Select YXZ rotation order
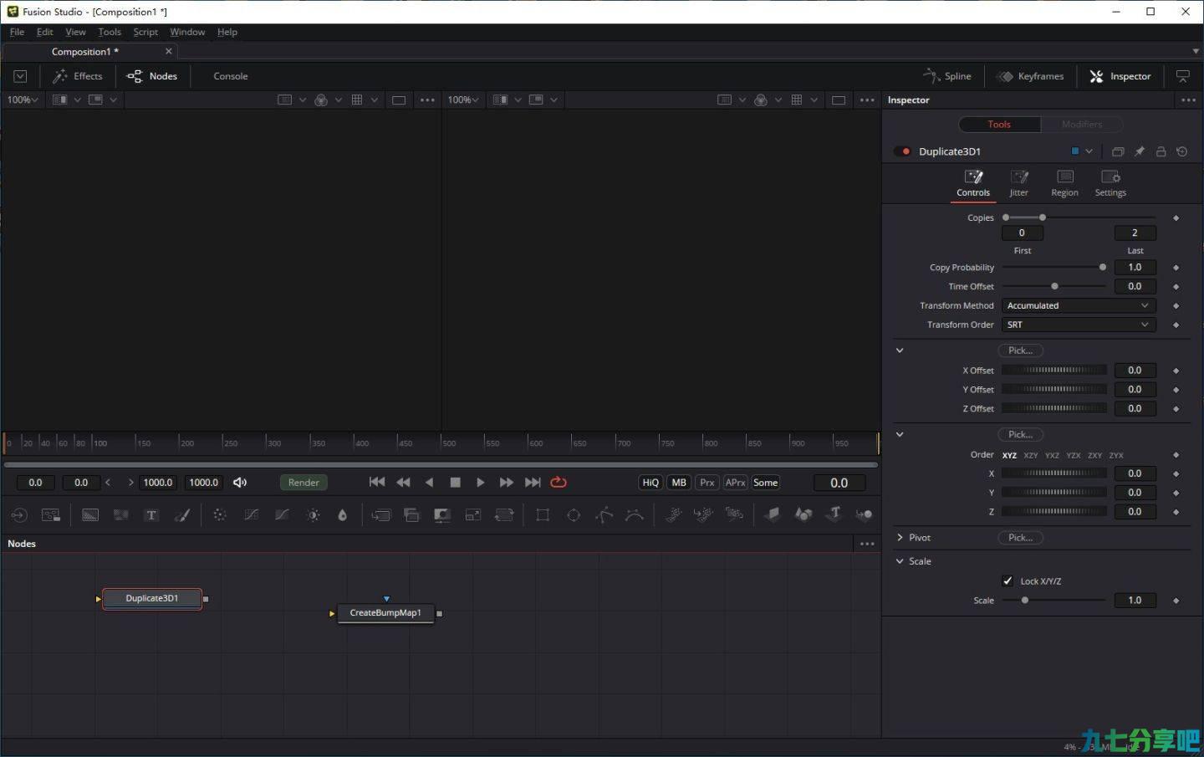Image resolution: width=1204 pixels, height=757 pixels. coord(1052,455)
